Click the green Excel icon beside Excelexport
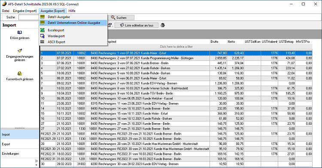 click(x=43, y=30)
